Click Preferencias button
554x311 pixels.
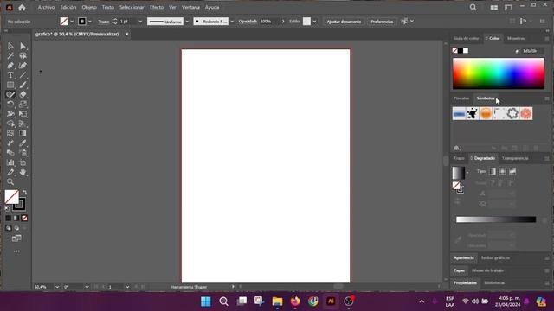[x=382, y=22]
